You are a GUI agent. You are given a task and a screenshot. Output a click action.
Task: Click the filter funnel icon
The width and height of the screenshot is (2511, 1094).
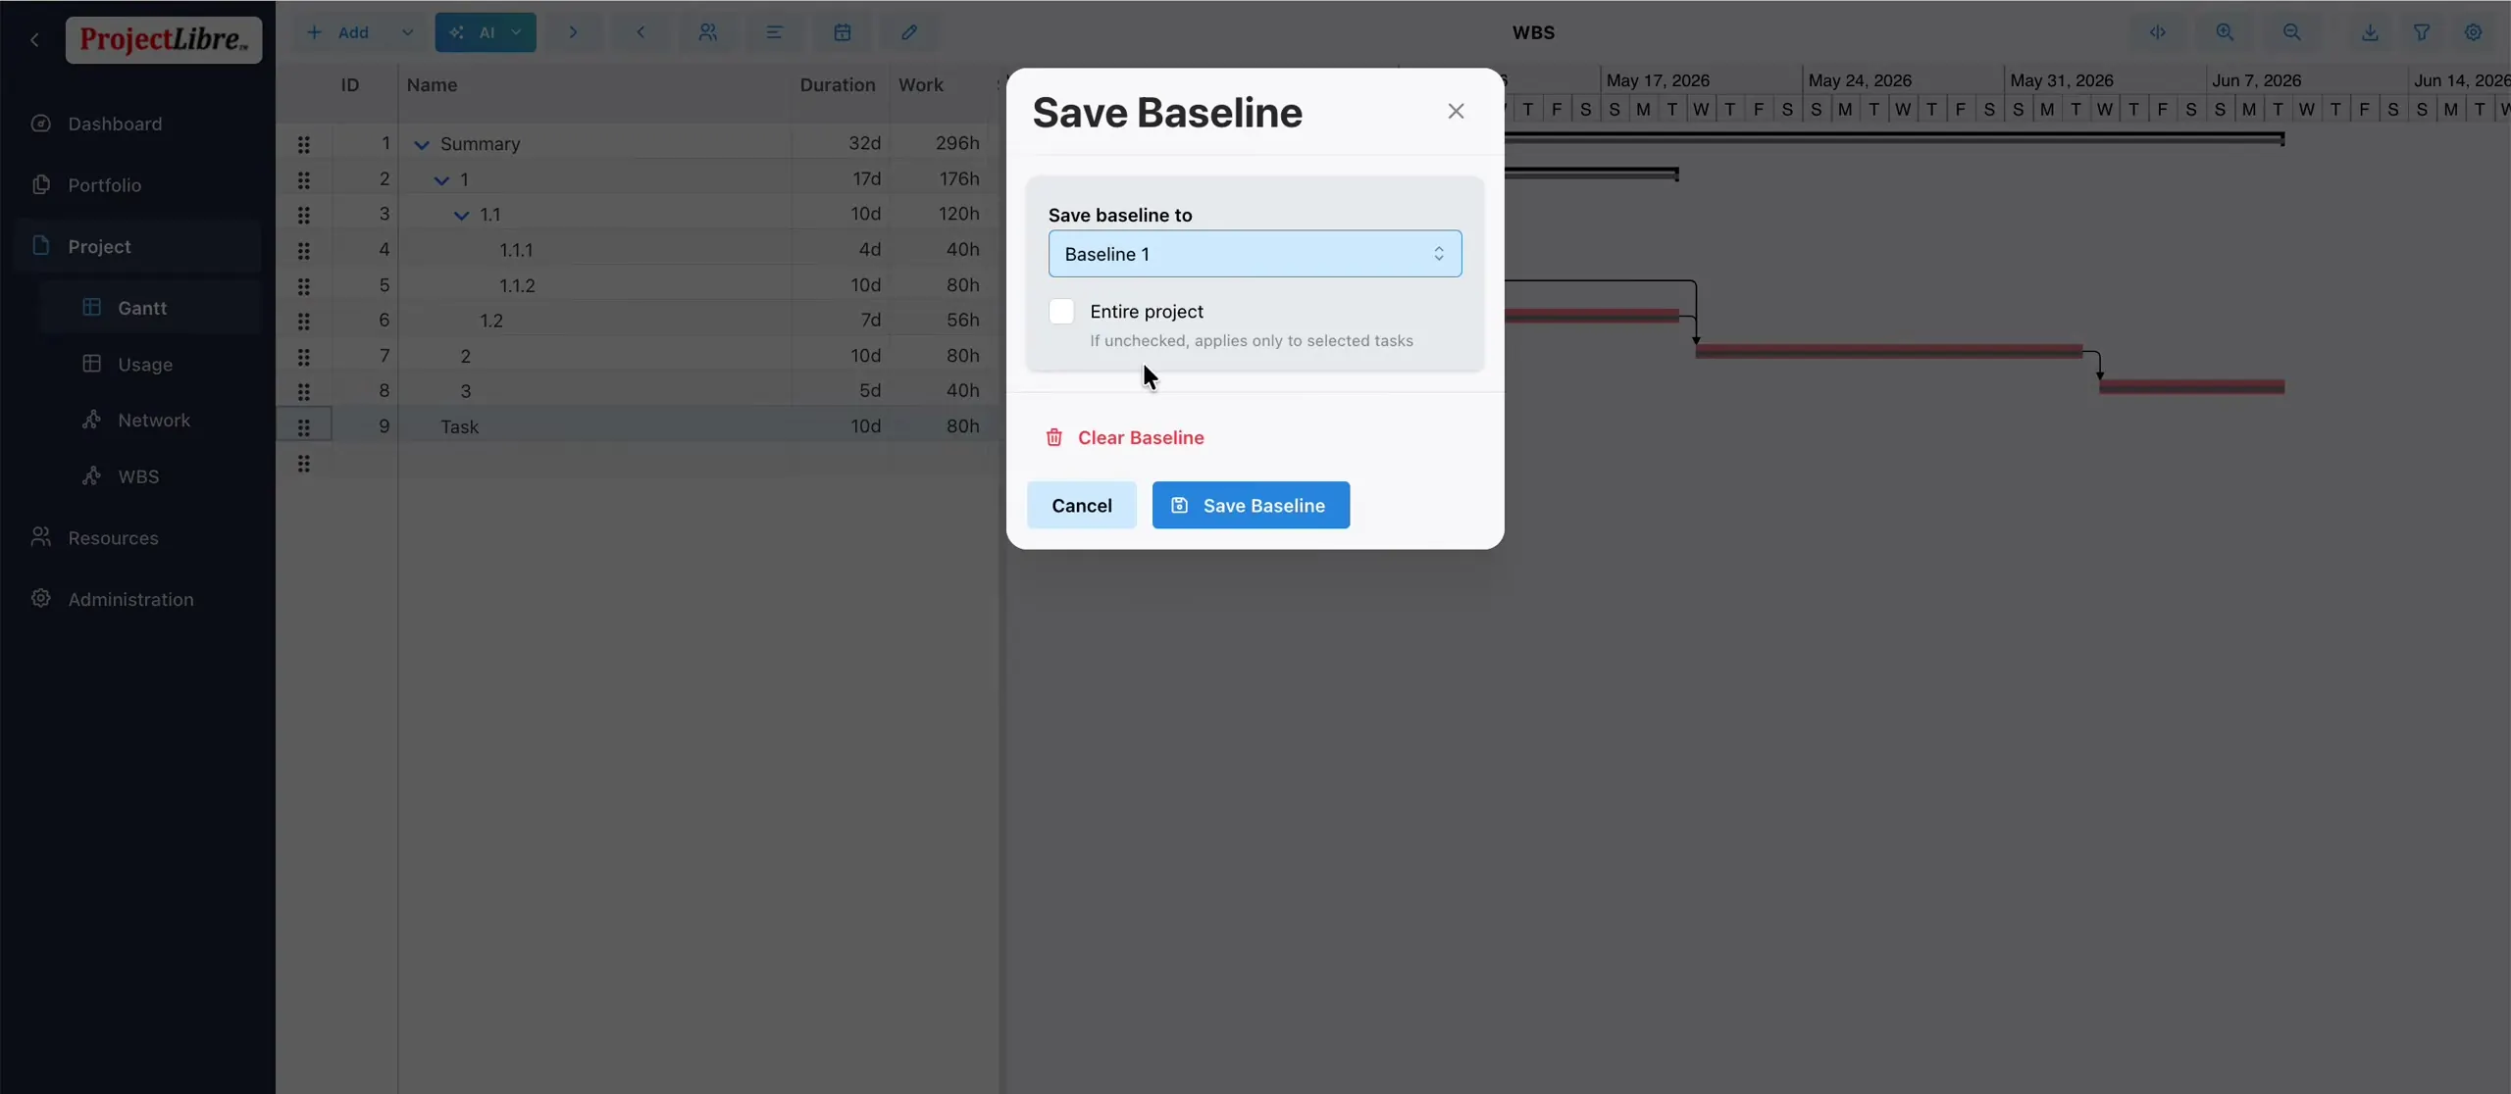2422,32
